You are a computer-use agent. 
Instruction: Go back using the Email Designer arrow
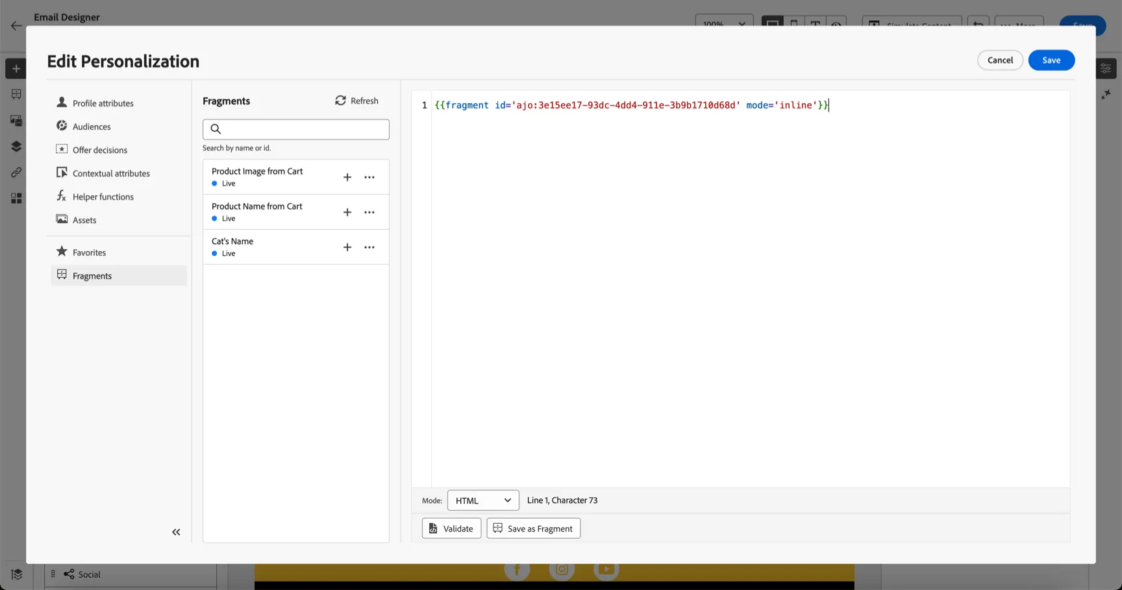pos(16,26)
